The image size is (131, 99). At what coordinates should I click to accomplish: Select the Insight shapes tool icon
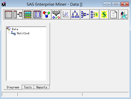point(47,14)
